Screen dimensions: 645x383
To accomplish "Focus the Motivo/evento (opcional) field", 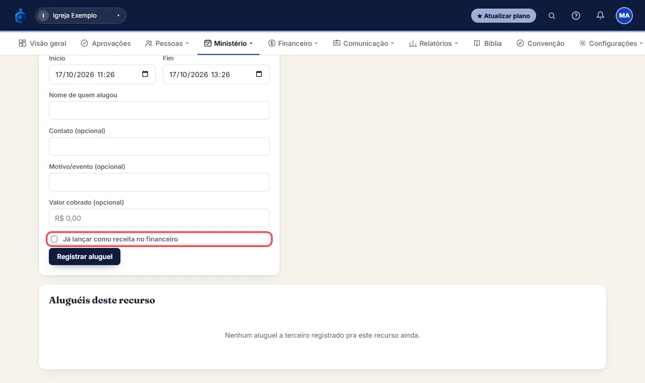I will point(159,182).
